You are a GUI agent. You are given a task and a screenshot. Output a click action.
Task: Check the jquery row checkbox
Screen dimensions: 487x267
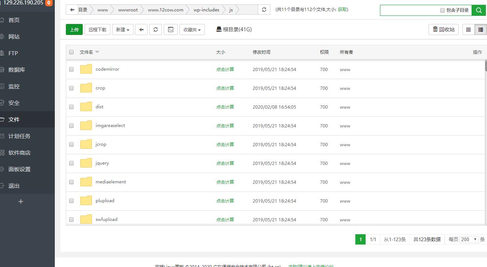pos(71,163)
